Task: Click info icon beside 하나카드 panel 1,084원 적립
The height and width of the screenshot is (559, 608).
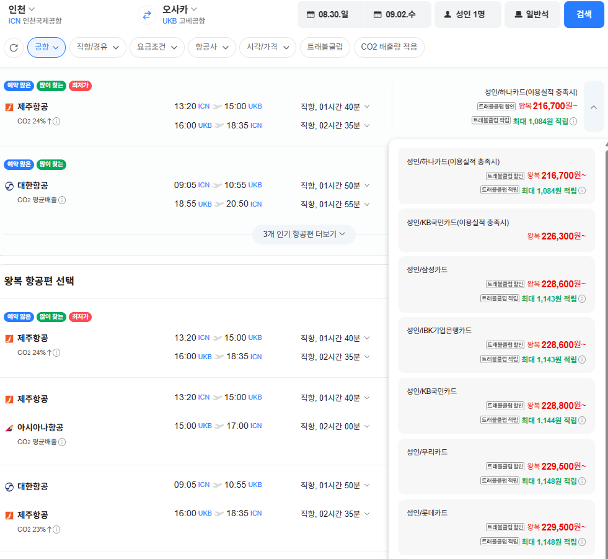Action: 582,190
